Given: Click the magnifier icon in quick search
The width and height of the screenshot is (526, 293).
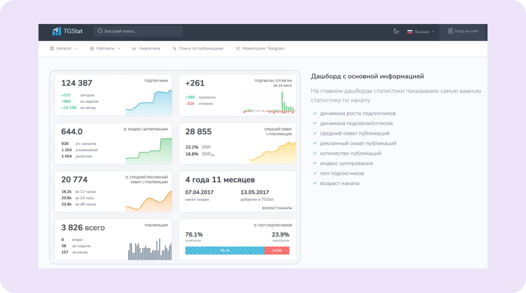Looking at the screenshot, I should [x=100, y=31].
